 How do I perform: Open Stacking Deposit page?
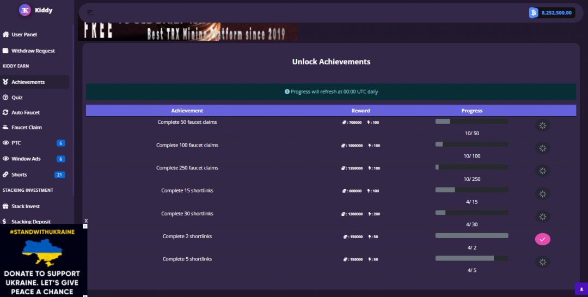point(30,222)
